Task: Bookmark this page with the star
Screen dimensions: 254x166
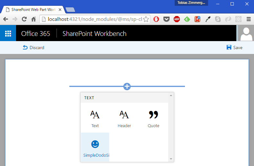Action: point(146,19)
